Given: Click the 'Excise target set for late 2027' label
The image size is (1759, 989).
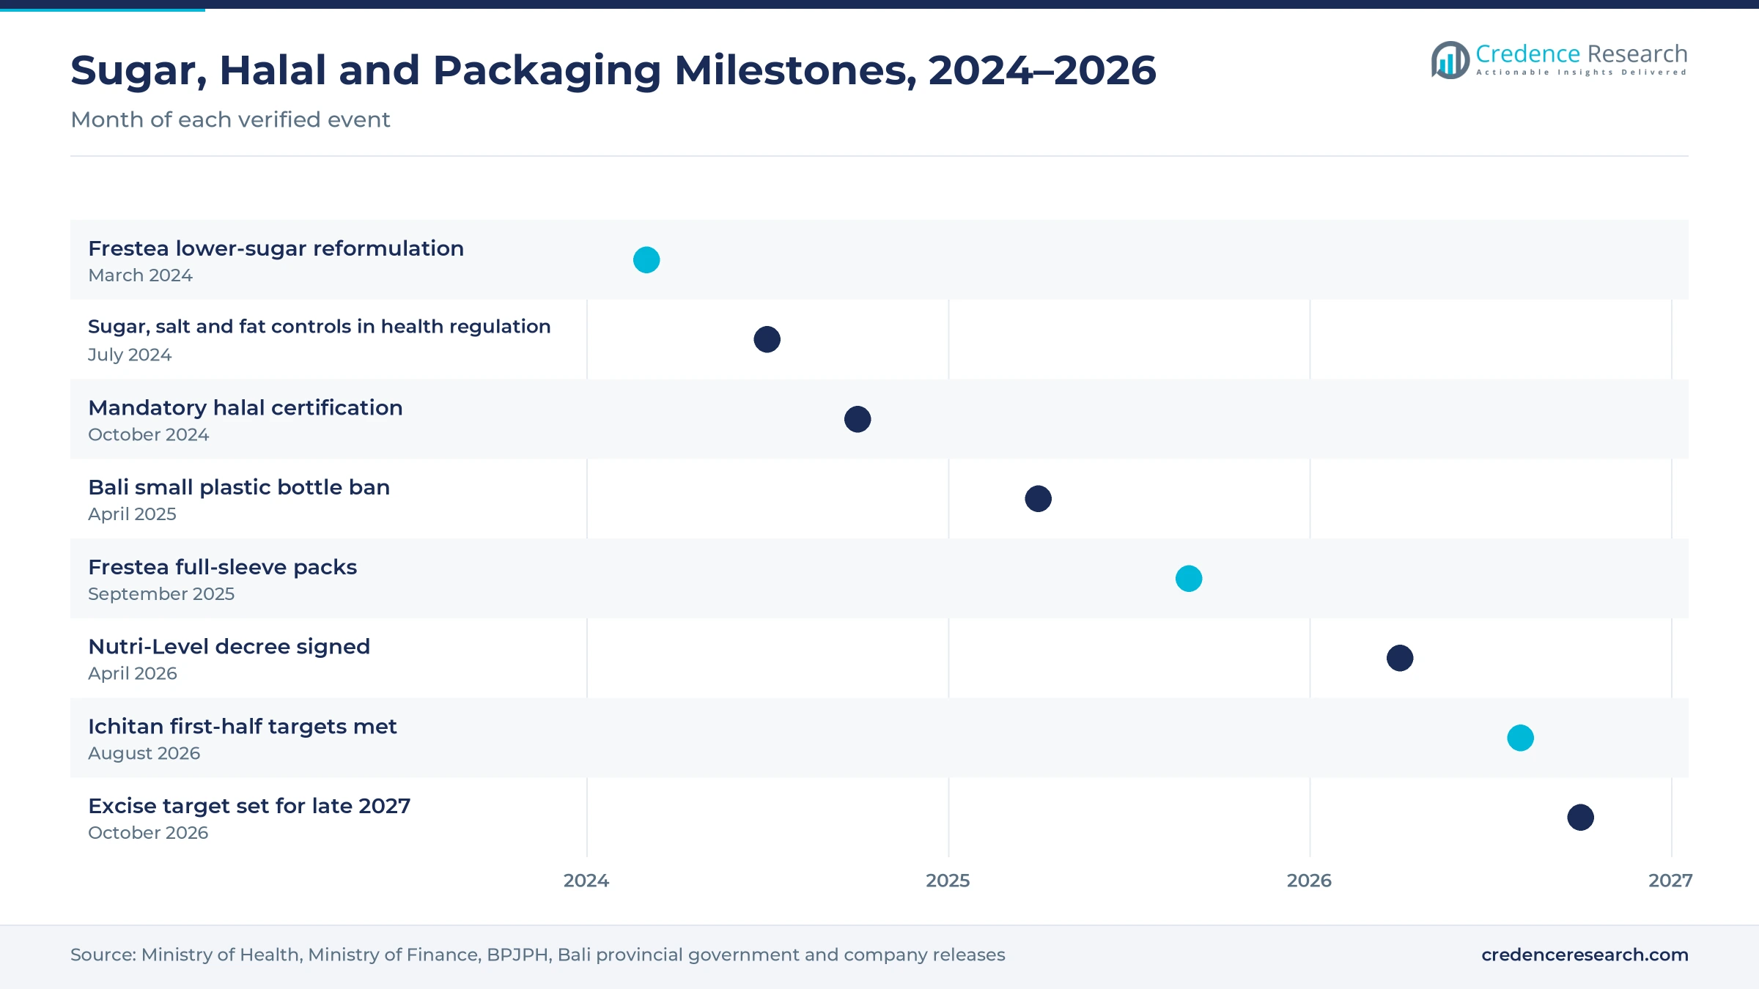Looking at the screenshot, I should click(249, 806).
